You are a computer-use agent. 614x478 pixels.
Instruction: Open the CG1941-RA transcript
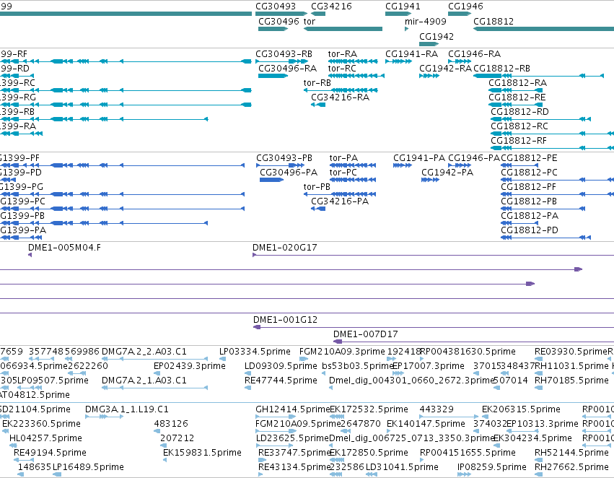(x=398, y=61)
